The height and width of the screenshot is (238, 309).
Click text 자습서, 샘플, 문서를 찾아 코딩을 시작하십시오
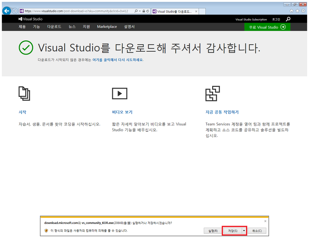click(60, 124)
